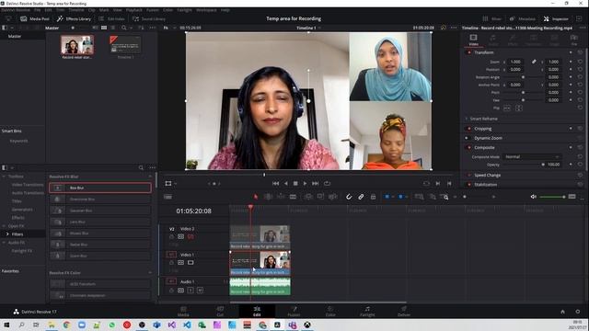Enable the Dynamic Zoom switch
Viewport: 589px width, 331px height.
coord(468,138)
